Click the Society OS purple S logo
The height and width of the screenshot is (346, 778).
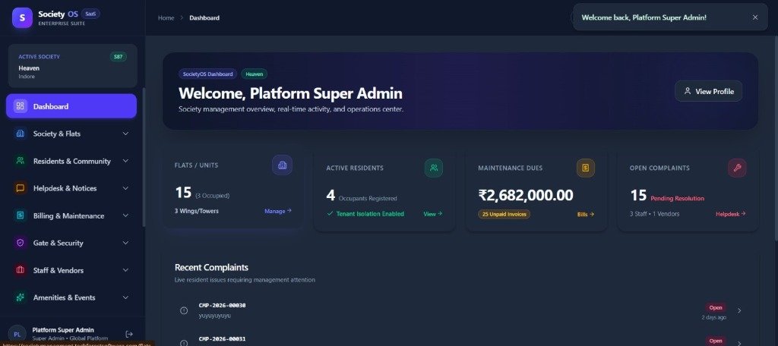[22, 18]
